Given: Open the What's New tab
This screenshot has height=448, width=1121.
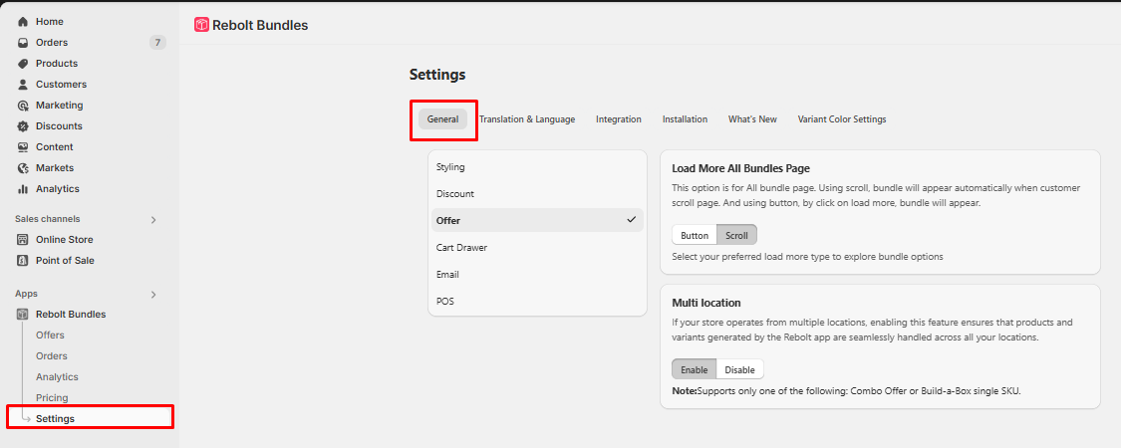Looking at the screenshot, I should pos(752,119).
